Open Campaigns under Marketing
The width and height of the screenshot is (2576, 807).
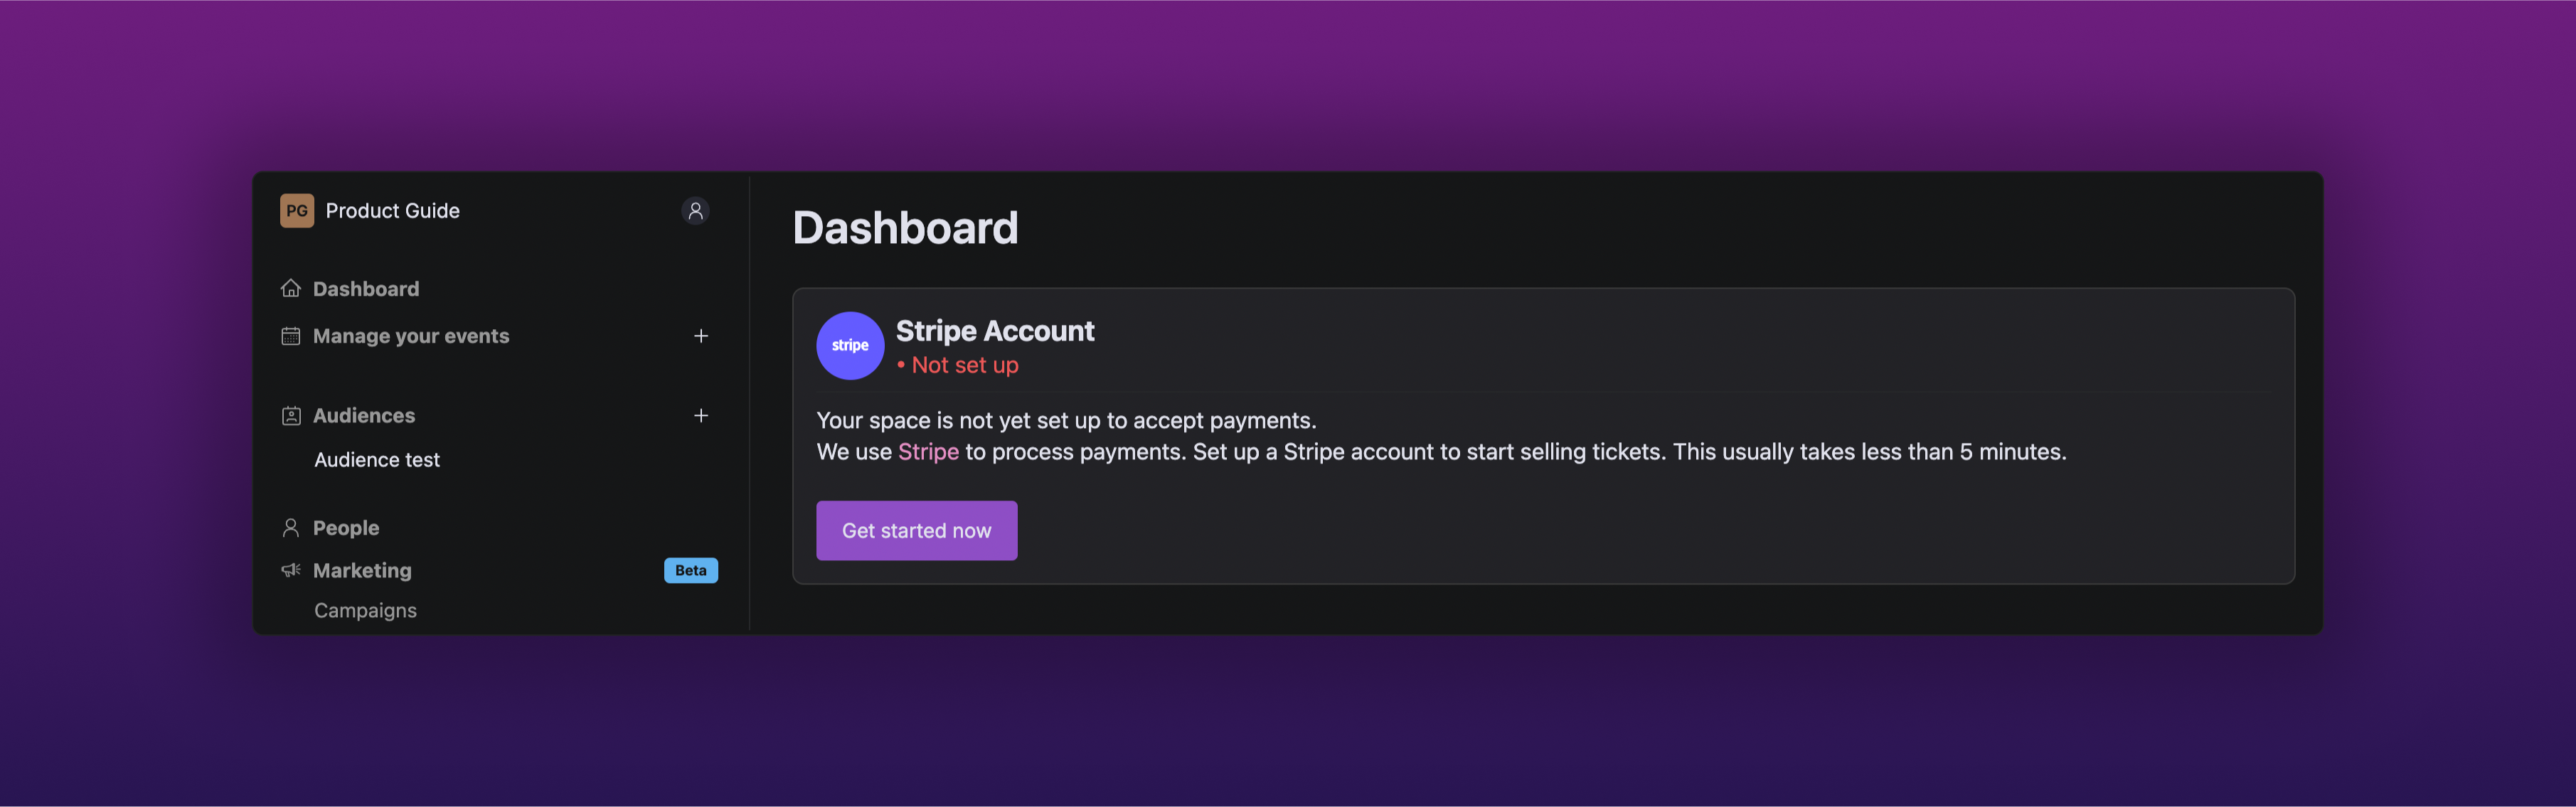pyautogui.click(x=365, y=610)
